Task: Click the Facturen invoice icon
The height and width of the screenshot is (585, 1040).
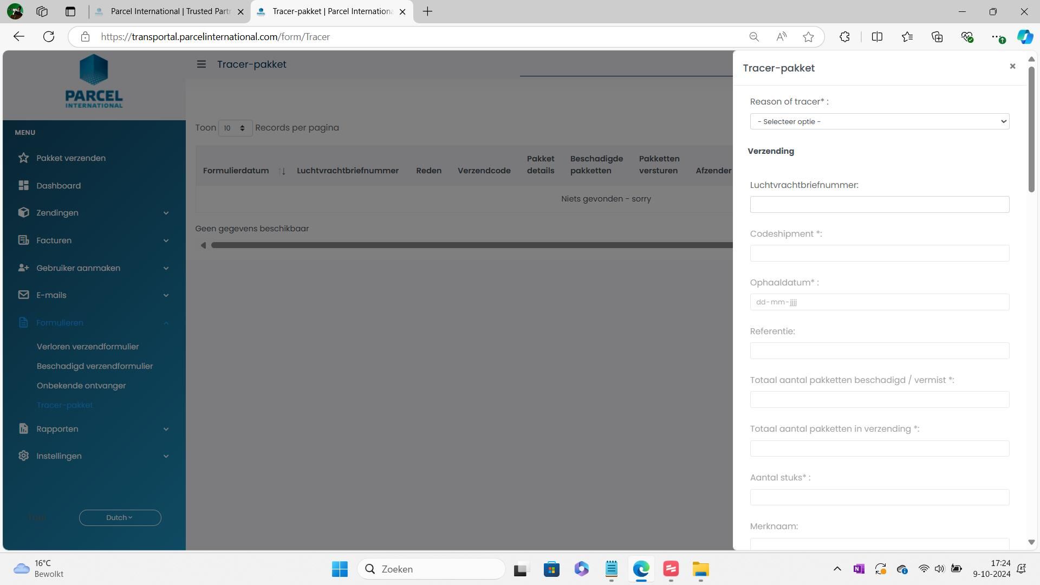Action: (23, 240)
